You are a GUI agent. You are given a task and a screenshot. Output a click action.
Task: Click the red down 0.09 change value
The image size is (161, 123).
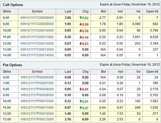[x=84, y=24]
